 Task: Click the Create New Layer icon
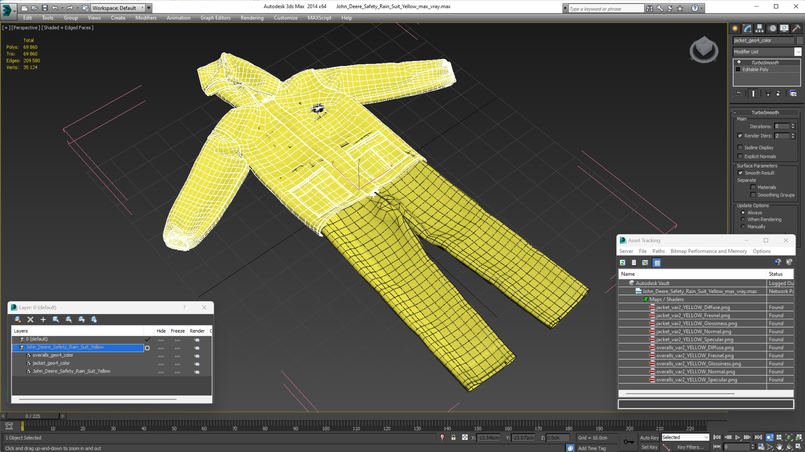point(18,319)
